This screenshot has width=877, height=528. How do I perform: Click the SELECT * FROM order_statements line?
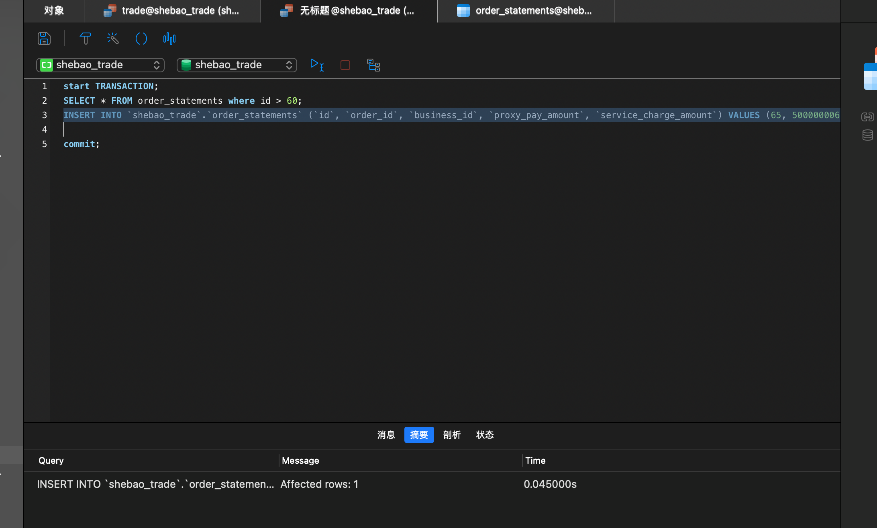coord(183,100)
